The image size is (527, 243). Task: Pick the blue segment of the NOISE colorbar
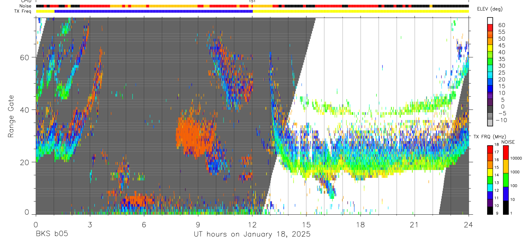pos(506,193)
